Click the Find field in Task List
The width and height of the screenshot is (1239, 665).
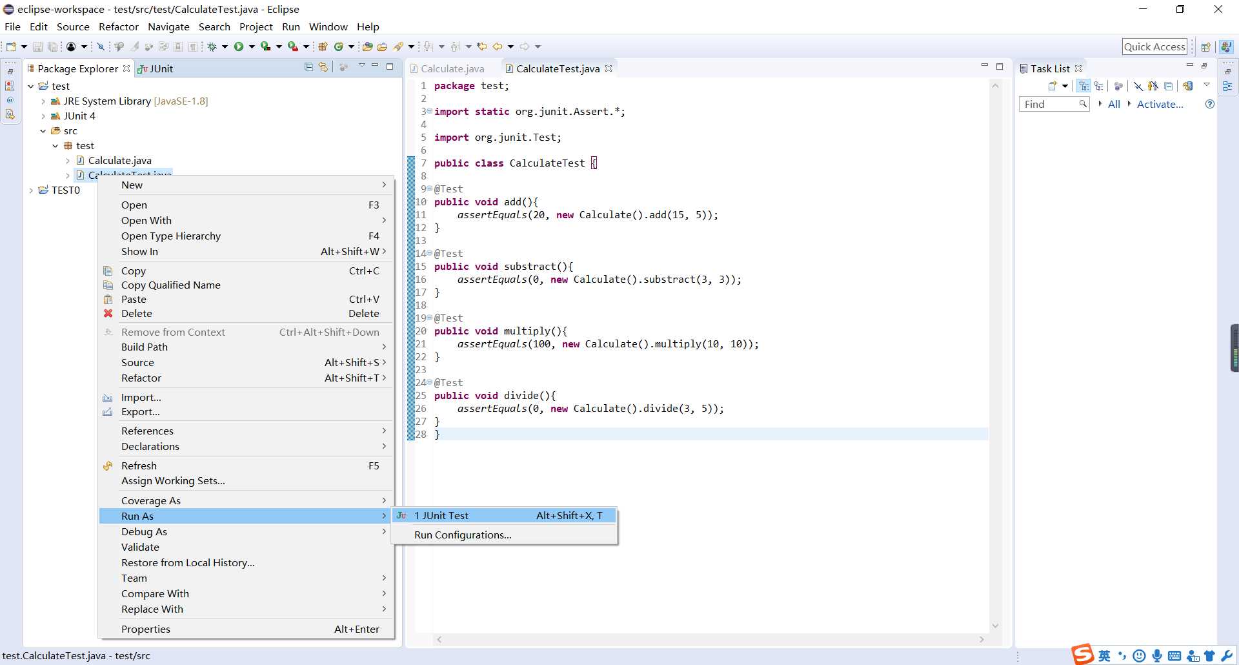(x=1053, y=104)
